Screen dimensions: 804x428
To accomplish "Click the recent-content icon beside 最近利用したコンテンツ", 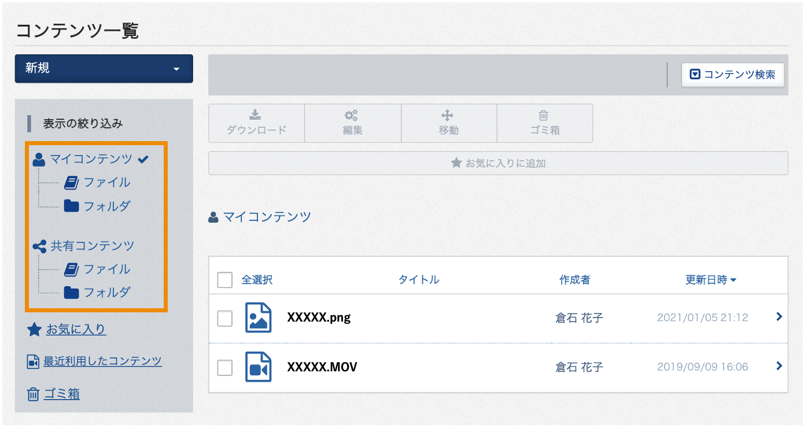I will click(34, 362).
